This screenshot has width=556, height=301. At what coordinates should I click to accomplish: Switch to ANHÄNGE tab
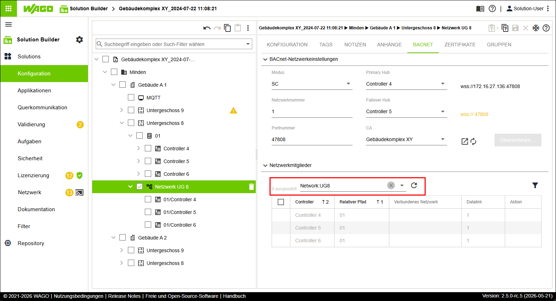tap(389, 45)
